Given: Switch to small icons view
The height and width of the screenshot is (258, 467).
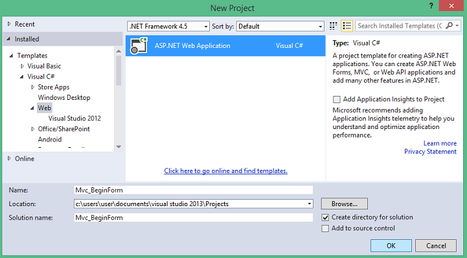Looking at the screenshot, I should pyautogui.click(x=334, y=26).
